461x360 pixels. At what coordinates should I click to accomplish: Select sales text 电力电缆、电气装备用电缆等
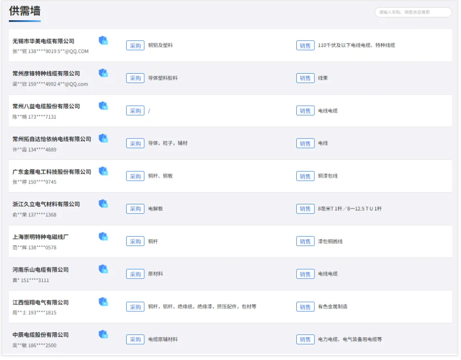[x=351, y=340]
